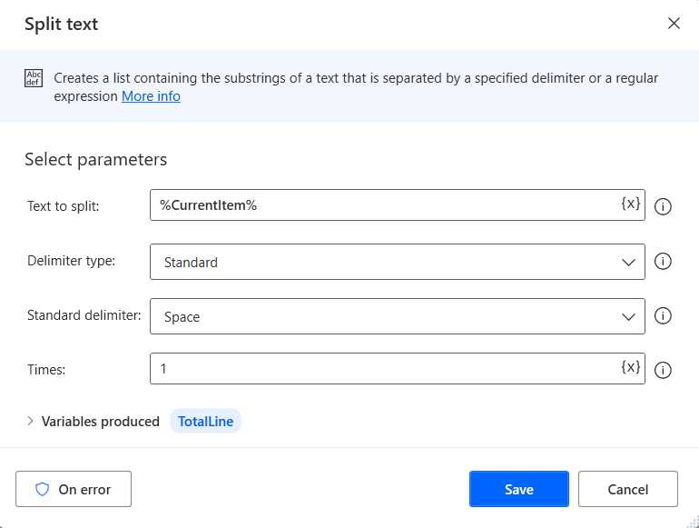Open the Standard delimiter dropdown showing Space
Viewport: 699px width, 528px height.
click(x=397, y=316)
